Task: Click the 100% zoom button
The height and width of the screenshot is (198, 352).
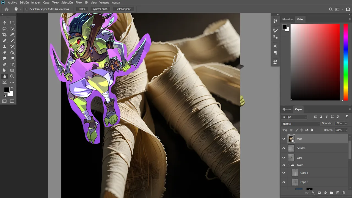Action: pyautogui.click(x=82, y=9)
